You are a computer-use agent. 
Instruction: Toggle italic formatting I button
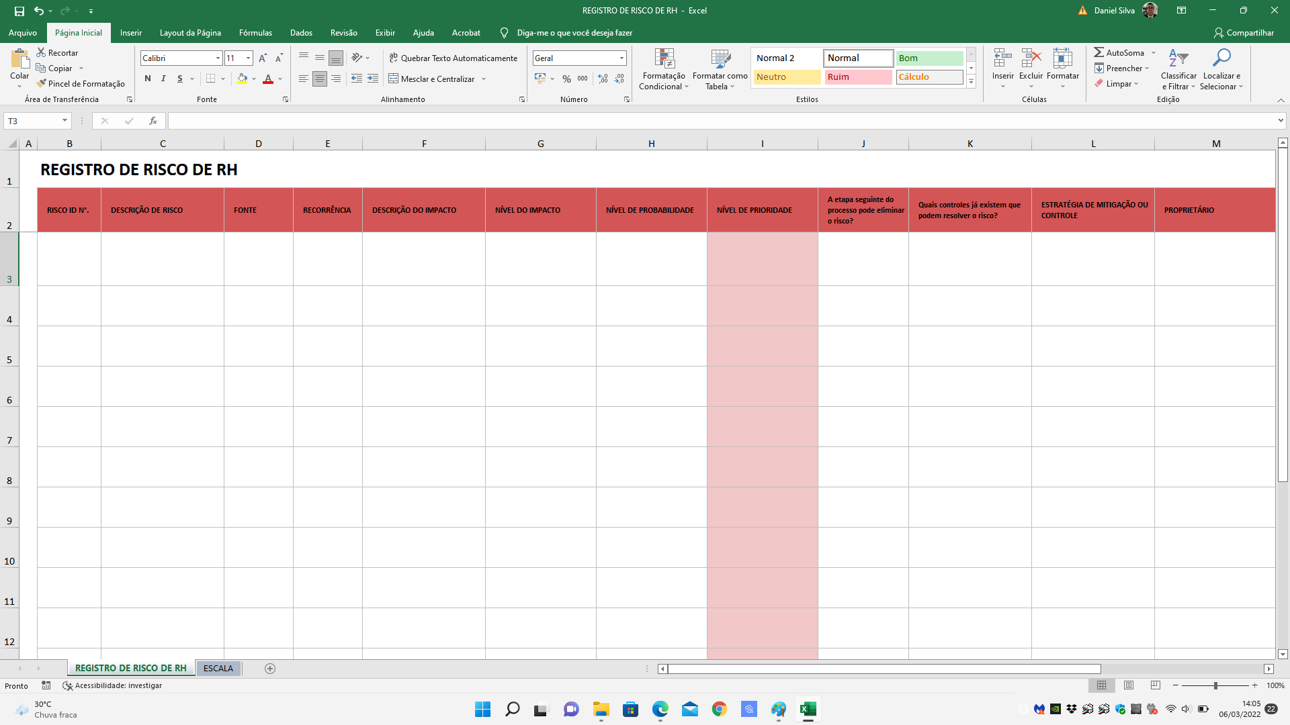tap(163, 79)
